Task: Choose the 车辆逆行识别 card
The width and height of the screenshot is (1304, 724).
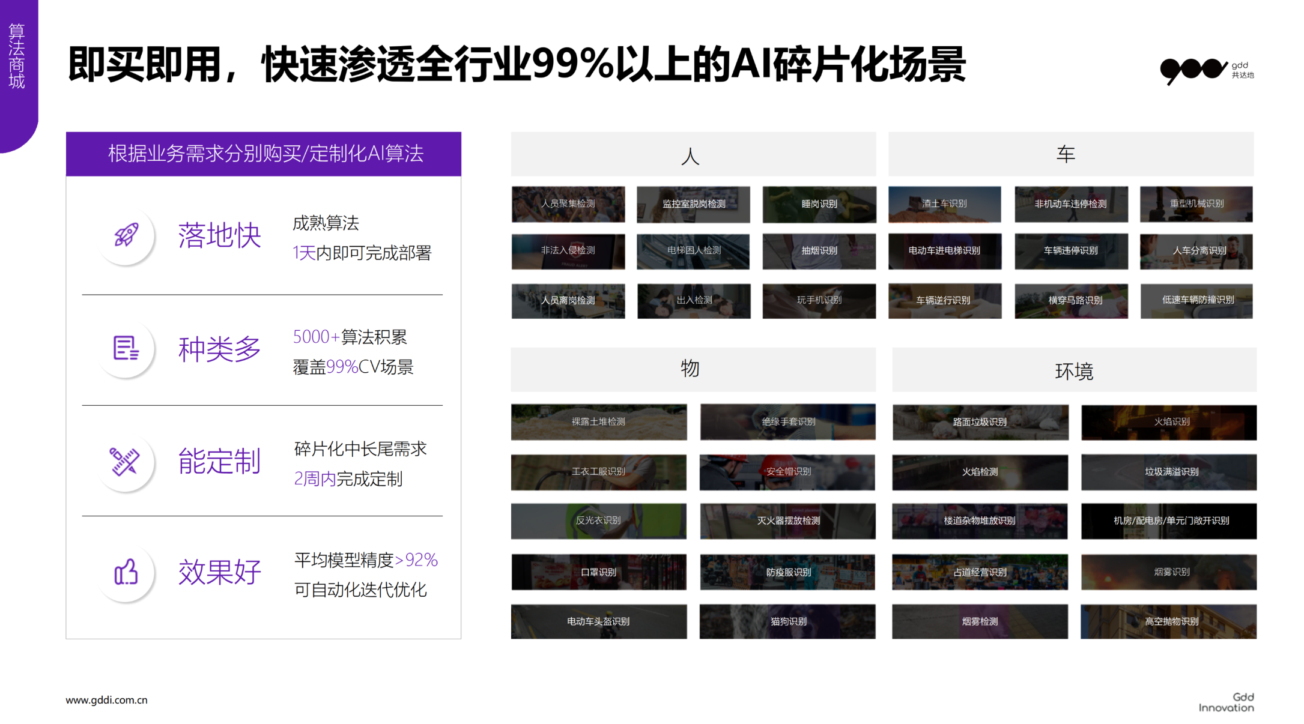Action: pos(945,301)
